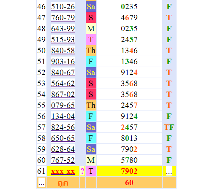Select the red S day cell in row 54

click(91, 94)
